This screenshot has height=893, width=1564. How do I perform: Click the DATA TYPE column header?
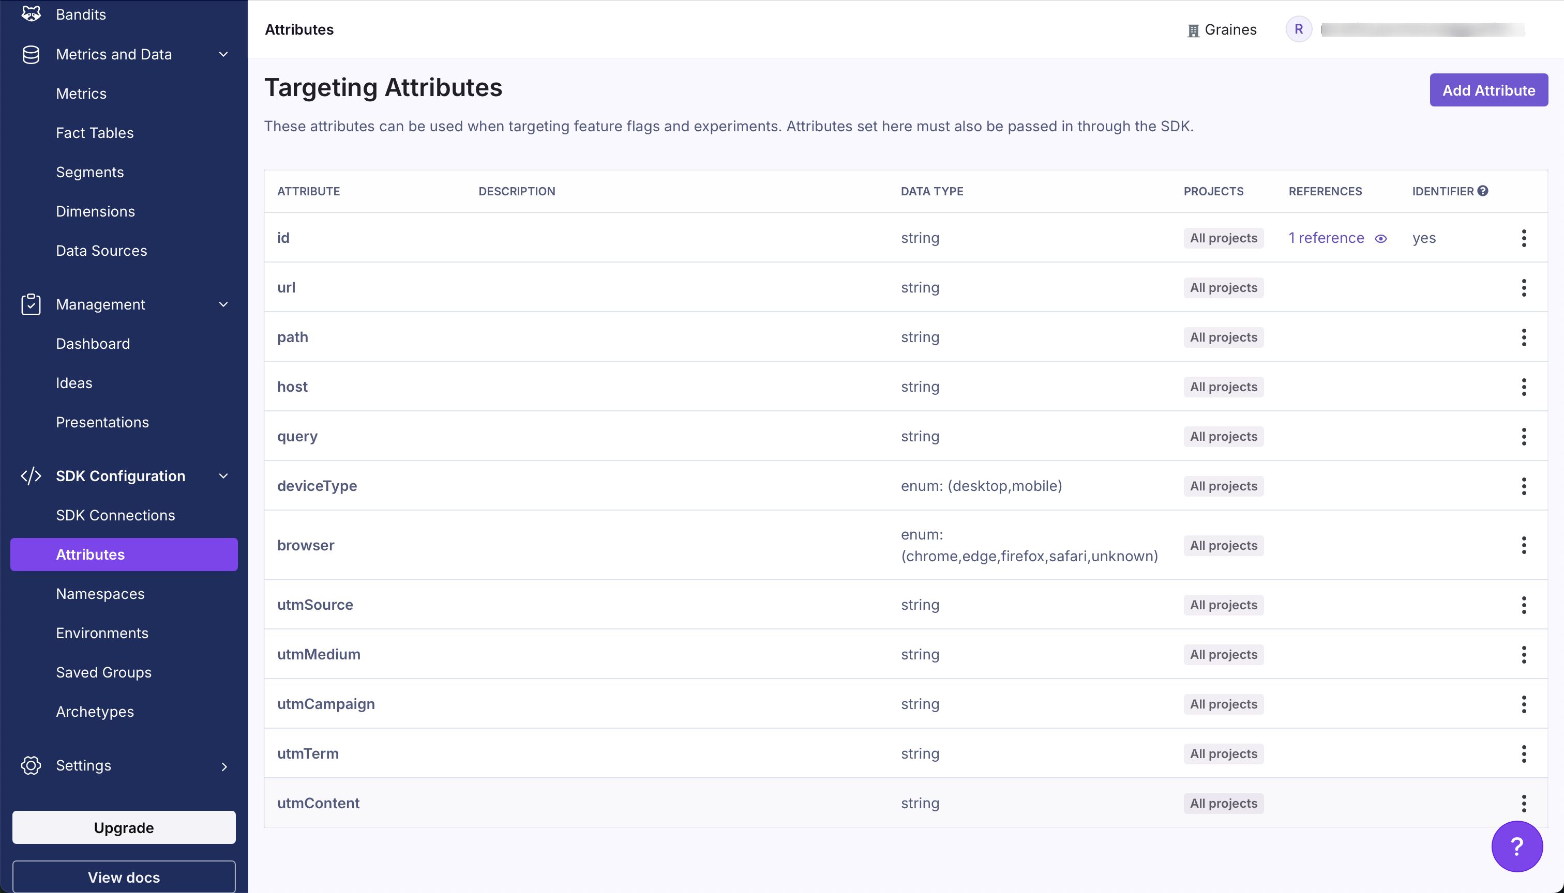[932, 191]
